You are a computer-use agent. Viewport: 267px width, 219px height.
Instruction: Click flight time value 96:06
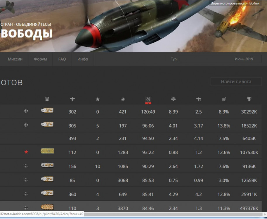(x=148, y=126)
